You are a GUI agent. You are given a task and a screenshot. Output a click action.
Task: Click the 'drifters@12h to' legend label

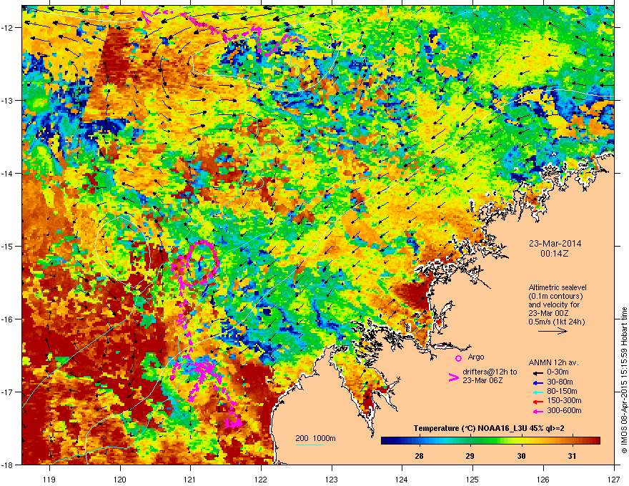tap(490, 372)
